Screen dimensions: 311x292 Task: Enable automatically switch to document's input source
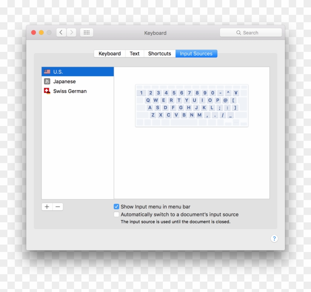point(116,214)
